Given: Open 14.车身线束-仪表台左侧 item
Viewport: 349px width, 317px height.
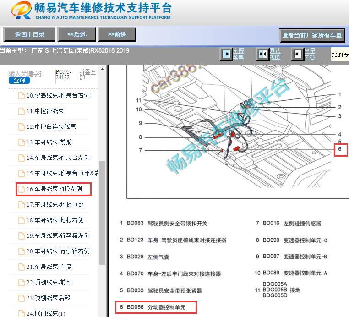Looking at the screenshot, I should pos(58,158).
